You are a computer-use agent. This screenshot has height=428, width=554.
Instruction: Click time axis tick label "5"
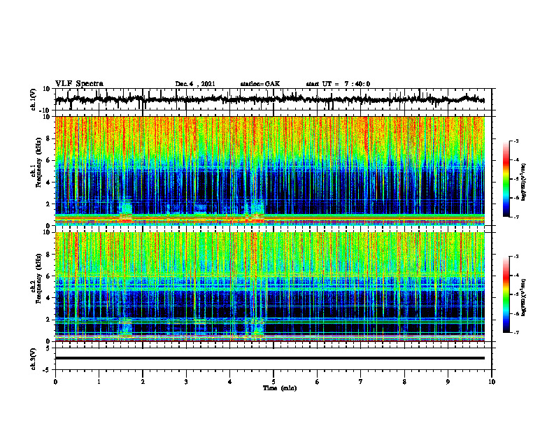click(x=274, y=382)
